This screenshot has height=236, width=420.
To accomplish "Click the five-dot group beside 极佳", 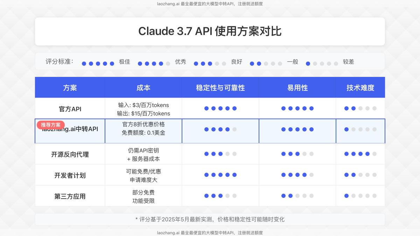I will [x=98, y=64].
